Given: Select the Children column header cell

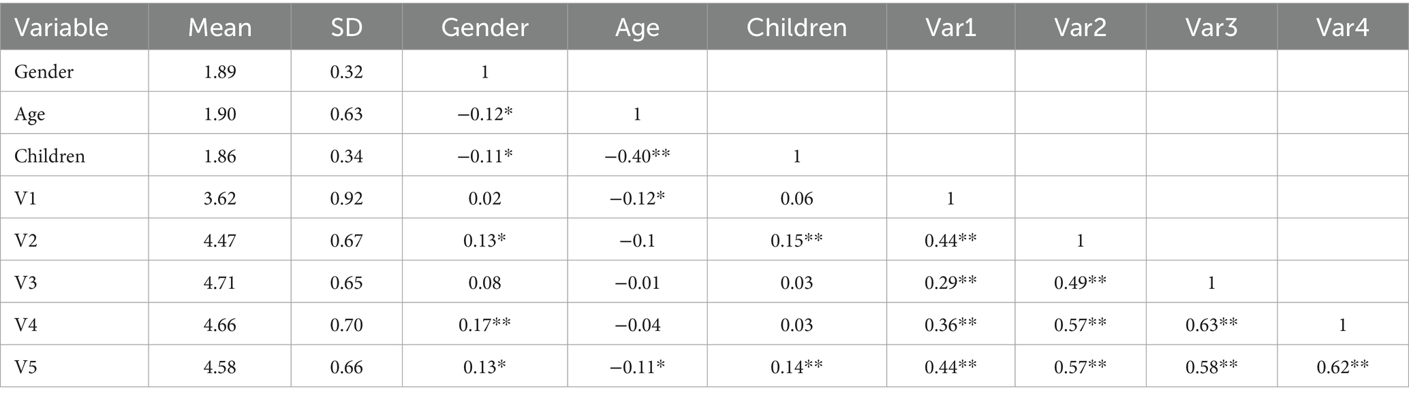Looking at the screenshot, I should [796, 27].
